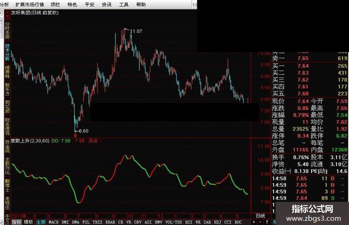
Task: Switch to the TRIX indicator
Action: click(x=97, y=222)
